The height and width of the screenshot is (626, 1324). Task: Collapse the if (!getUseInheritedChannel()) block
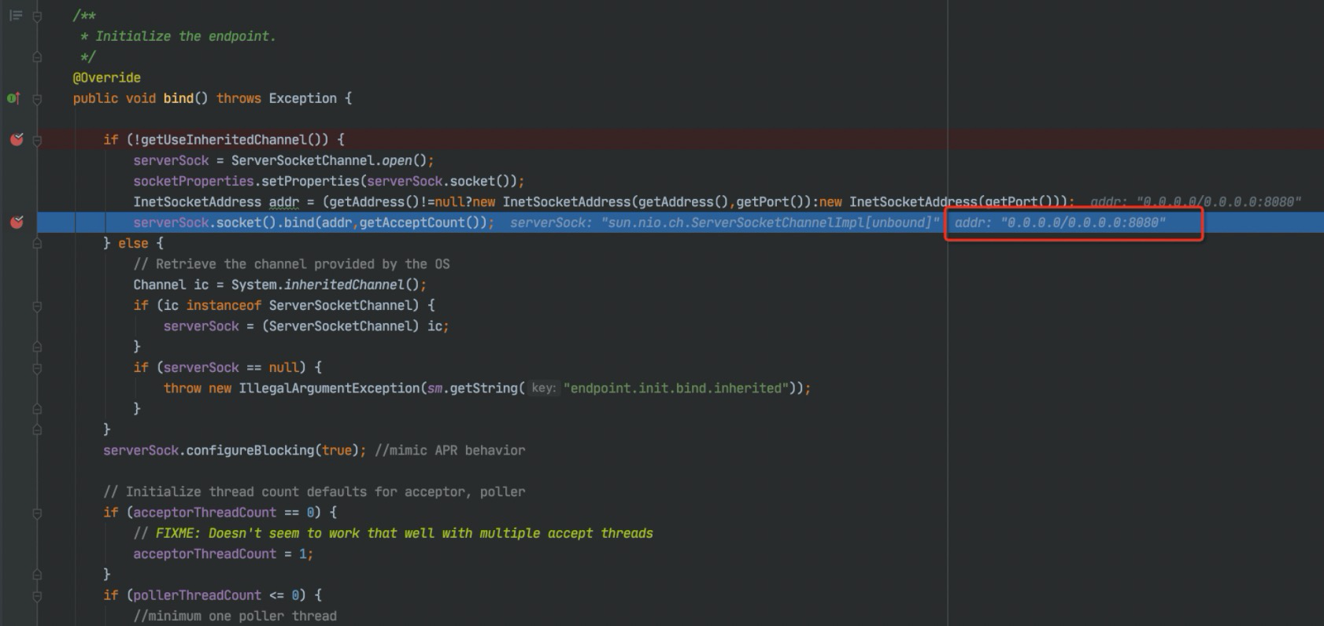point(37,140)
